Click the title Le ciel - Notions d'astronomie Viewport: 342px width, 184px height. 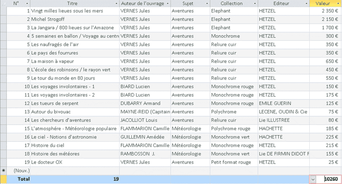pyautogui.click(x=64, y=137)
